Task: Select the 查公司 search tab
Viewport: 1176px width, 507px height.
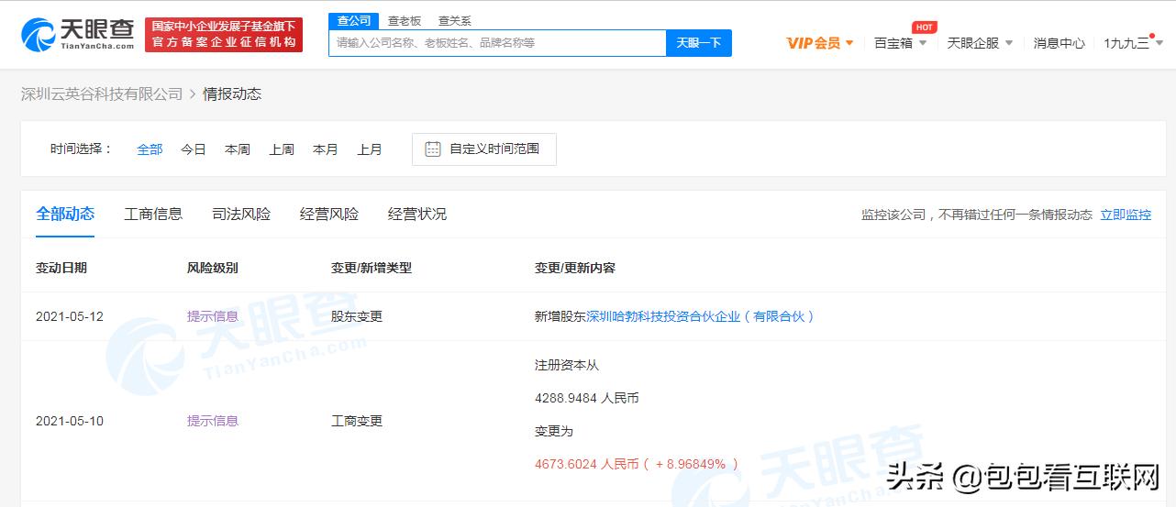Action: click(353, 20)
